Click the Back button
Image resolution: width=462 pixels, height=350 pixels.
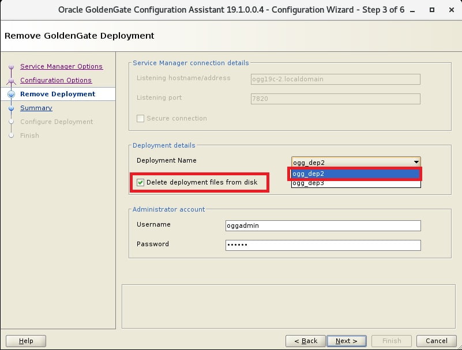[x=306, y=341]
